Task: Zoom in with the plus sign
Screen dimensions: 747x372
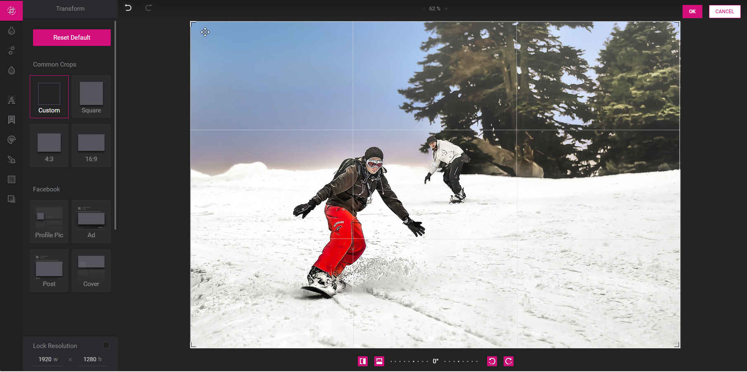Action: pyautogui.click(x=446, y=9)
